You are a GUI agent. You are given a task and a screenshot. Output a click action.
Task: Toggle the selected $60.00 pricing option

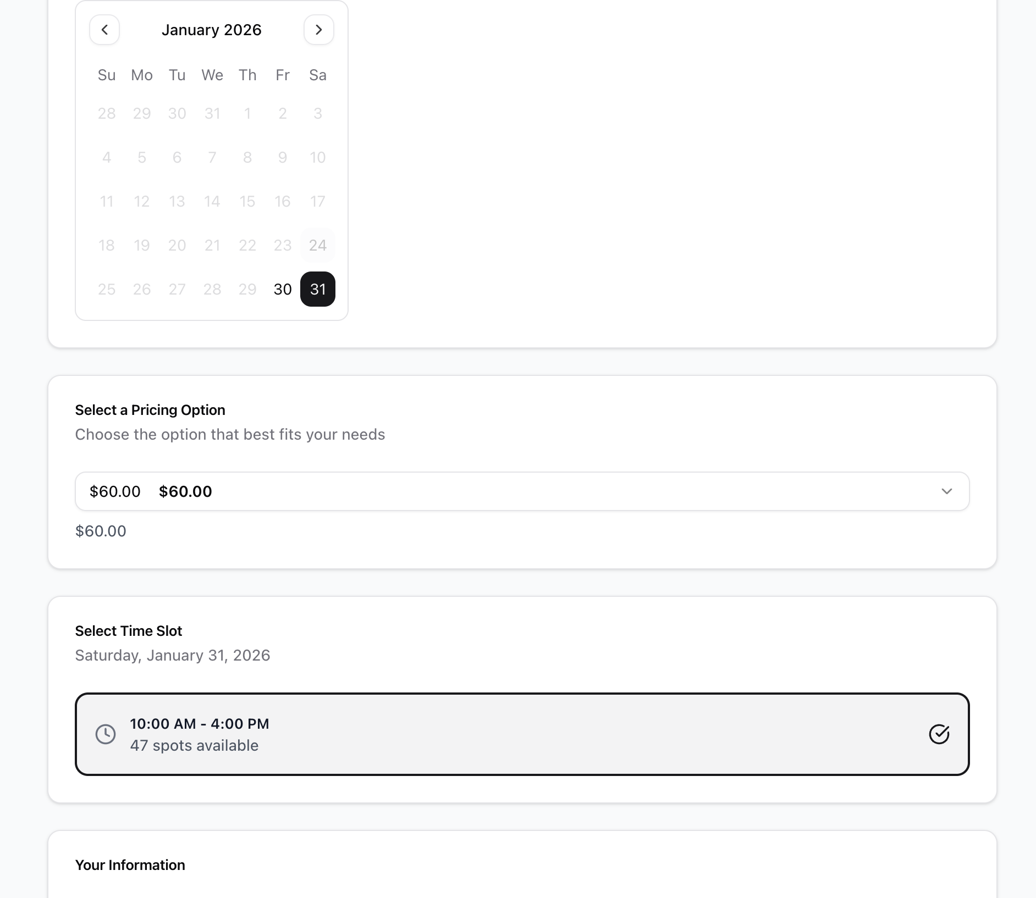tap(521, 491)
